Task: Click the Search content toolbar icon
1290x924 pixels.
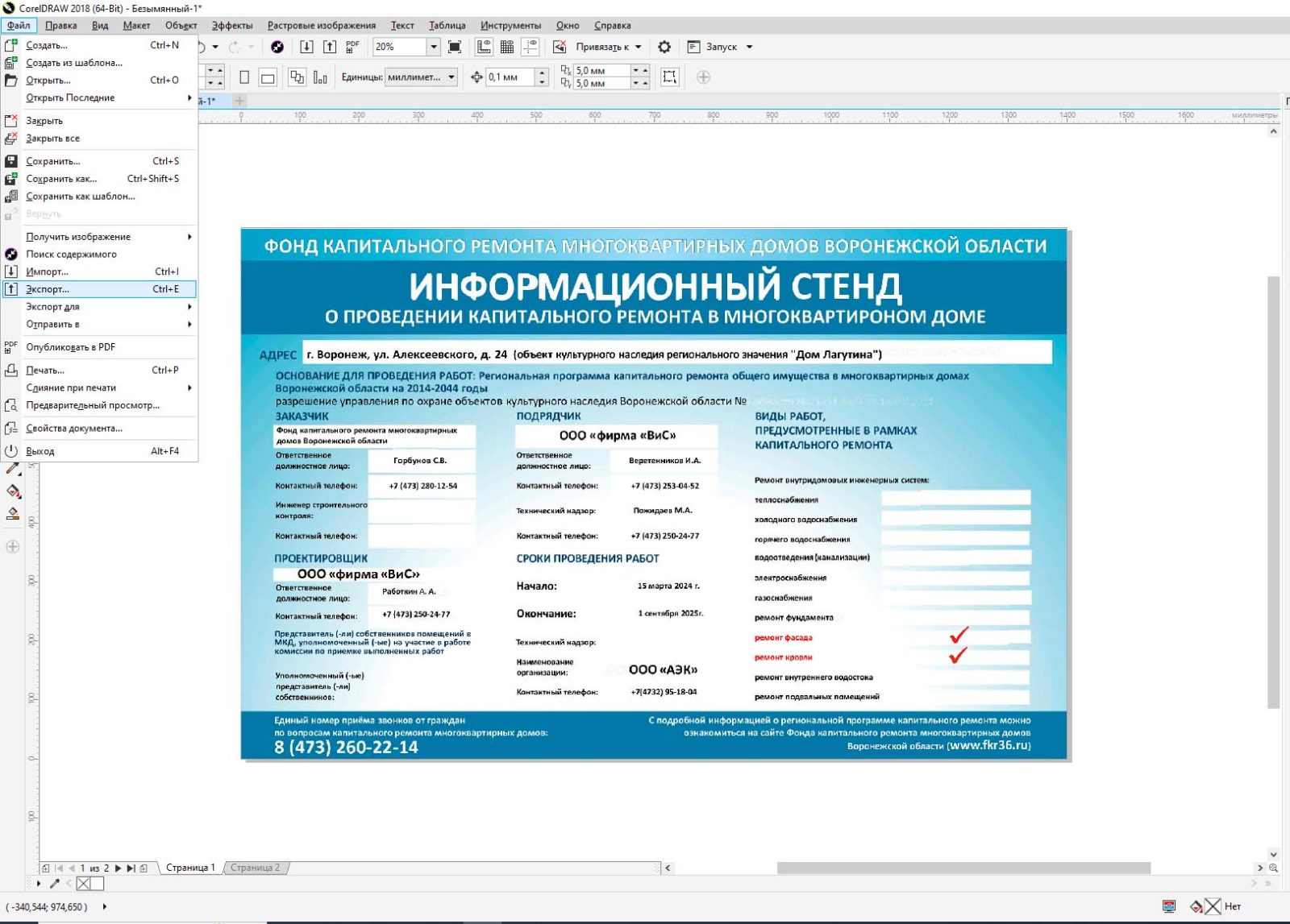Action: coord(277,47)
